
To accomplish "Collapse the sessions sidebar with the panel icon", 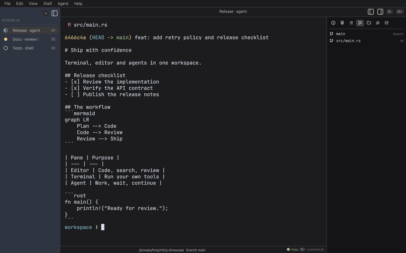I will (55, 13).
